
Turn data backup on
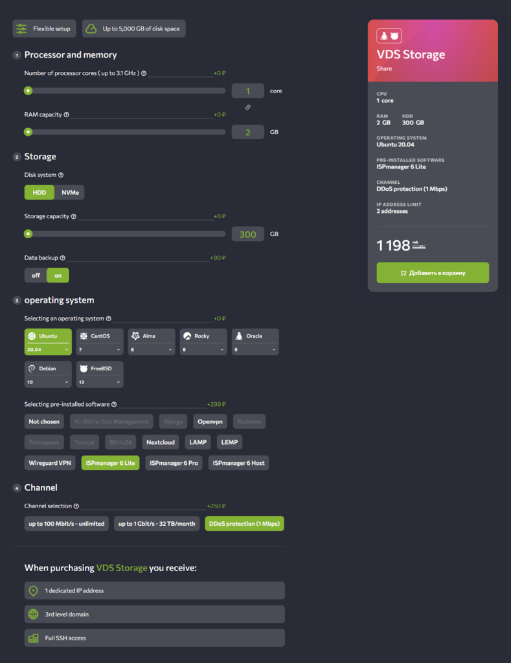point(58,275)
